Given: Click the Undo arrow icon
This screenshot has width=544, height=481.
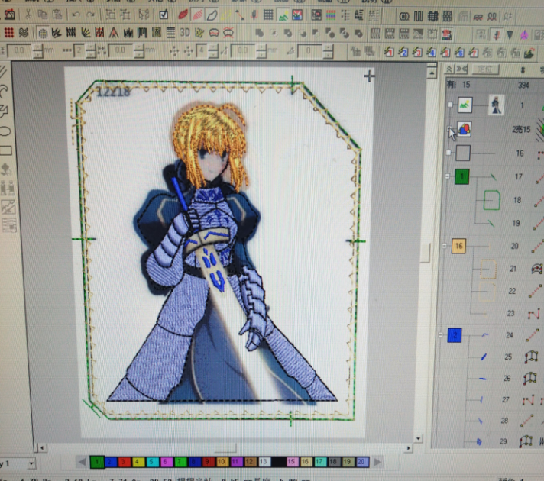Looking at the screenshot, I should point(76,15).
